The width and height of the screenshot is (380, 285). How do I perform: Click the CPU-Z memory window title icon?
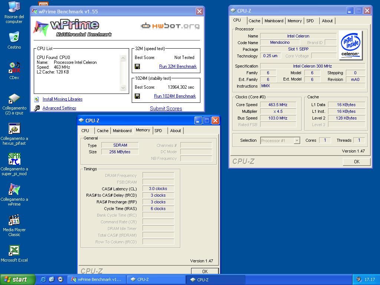81,121
